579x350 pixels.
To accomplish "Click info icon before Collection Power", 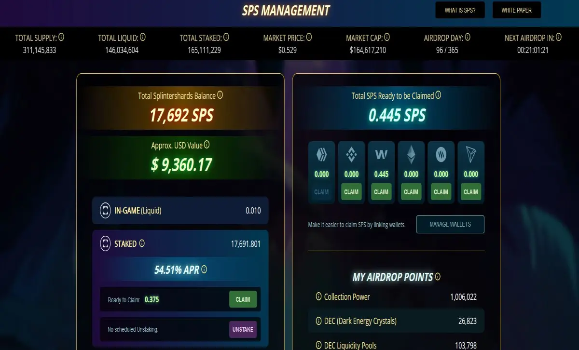I will coord(318,296).
